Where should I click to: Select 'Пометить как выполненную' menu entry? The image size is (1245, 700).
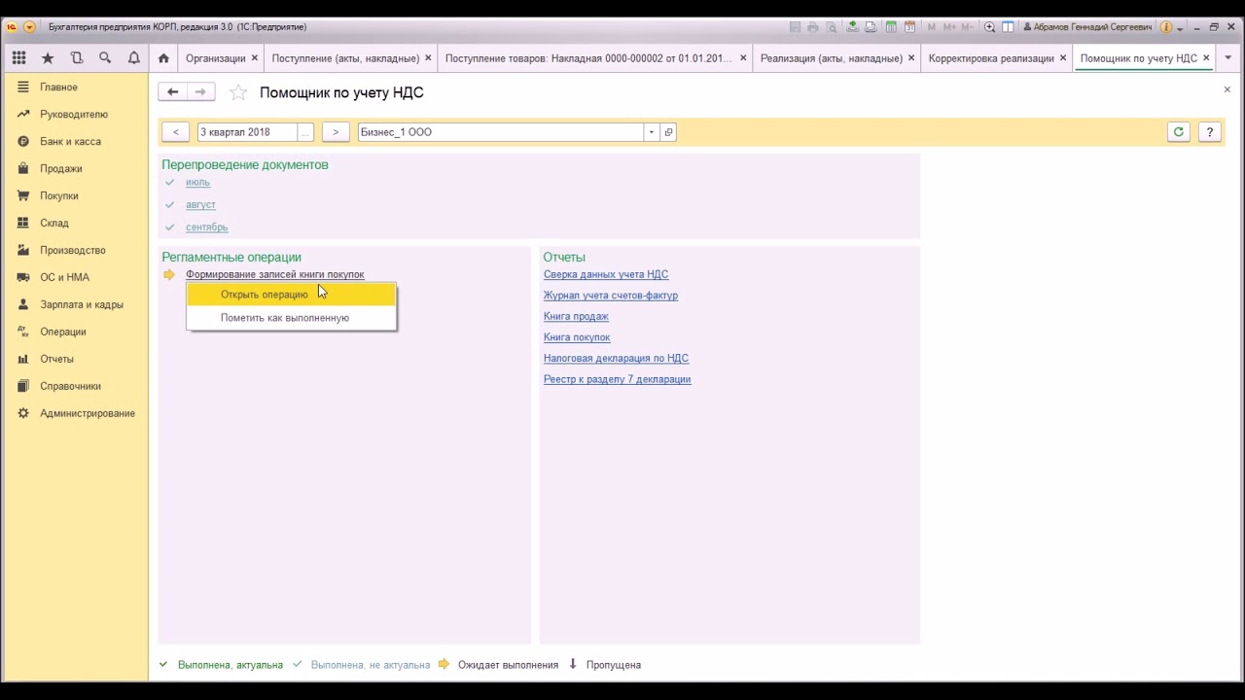point(291,318)
